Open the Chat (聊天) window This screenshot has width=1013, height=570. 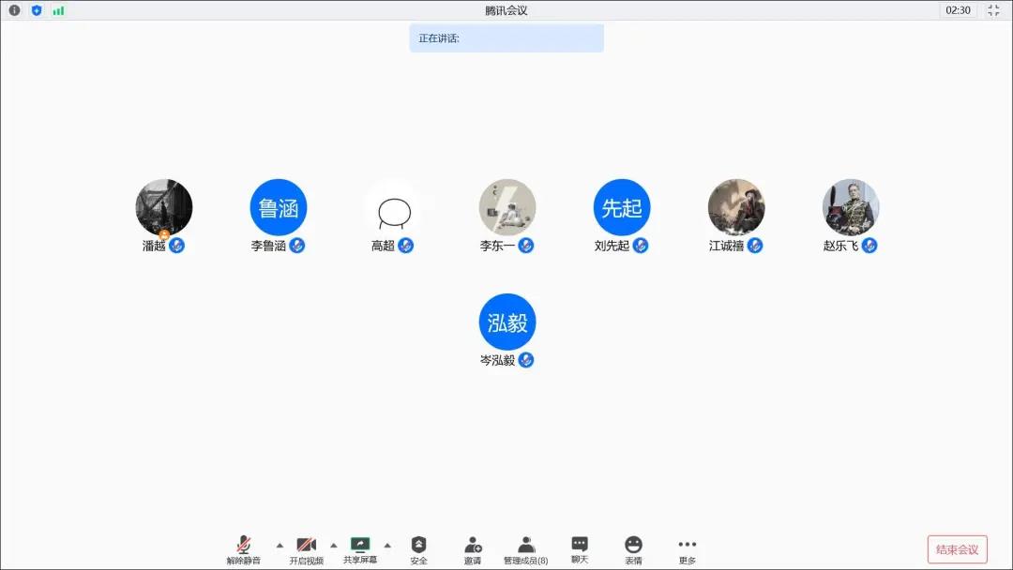click(580, 548)
